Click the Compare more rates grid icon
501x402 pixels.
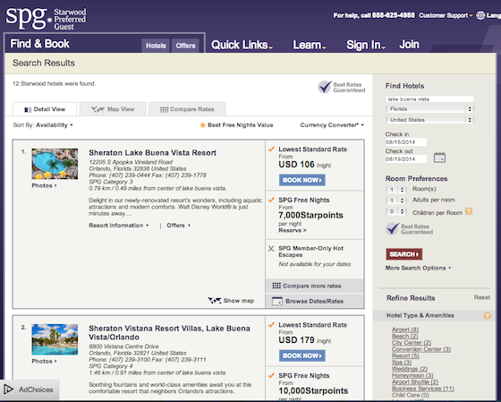pyautogui.click(x=276, y=286)
